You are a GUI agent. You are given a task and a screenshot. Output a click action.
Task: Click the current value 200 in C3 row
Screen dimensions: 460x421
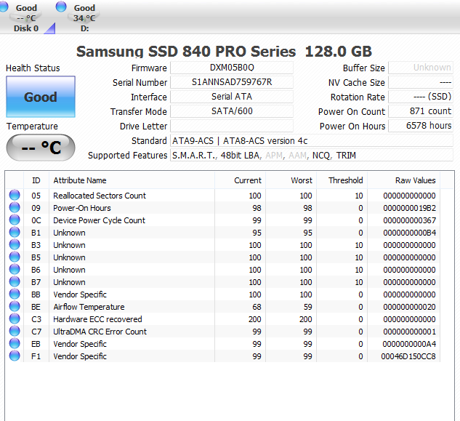(x=254, y=319)
